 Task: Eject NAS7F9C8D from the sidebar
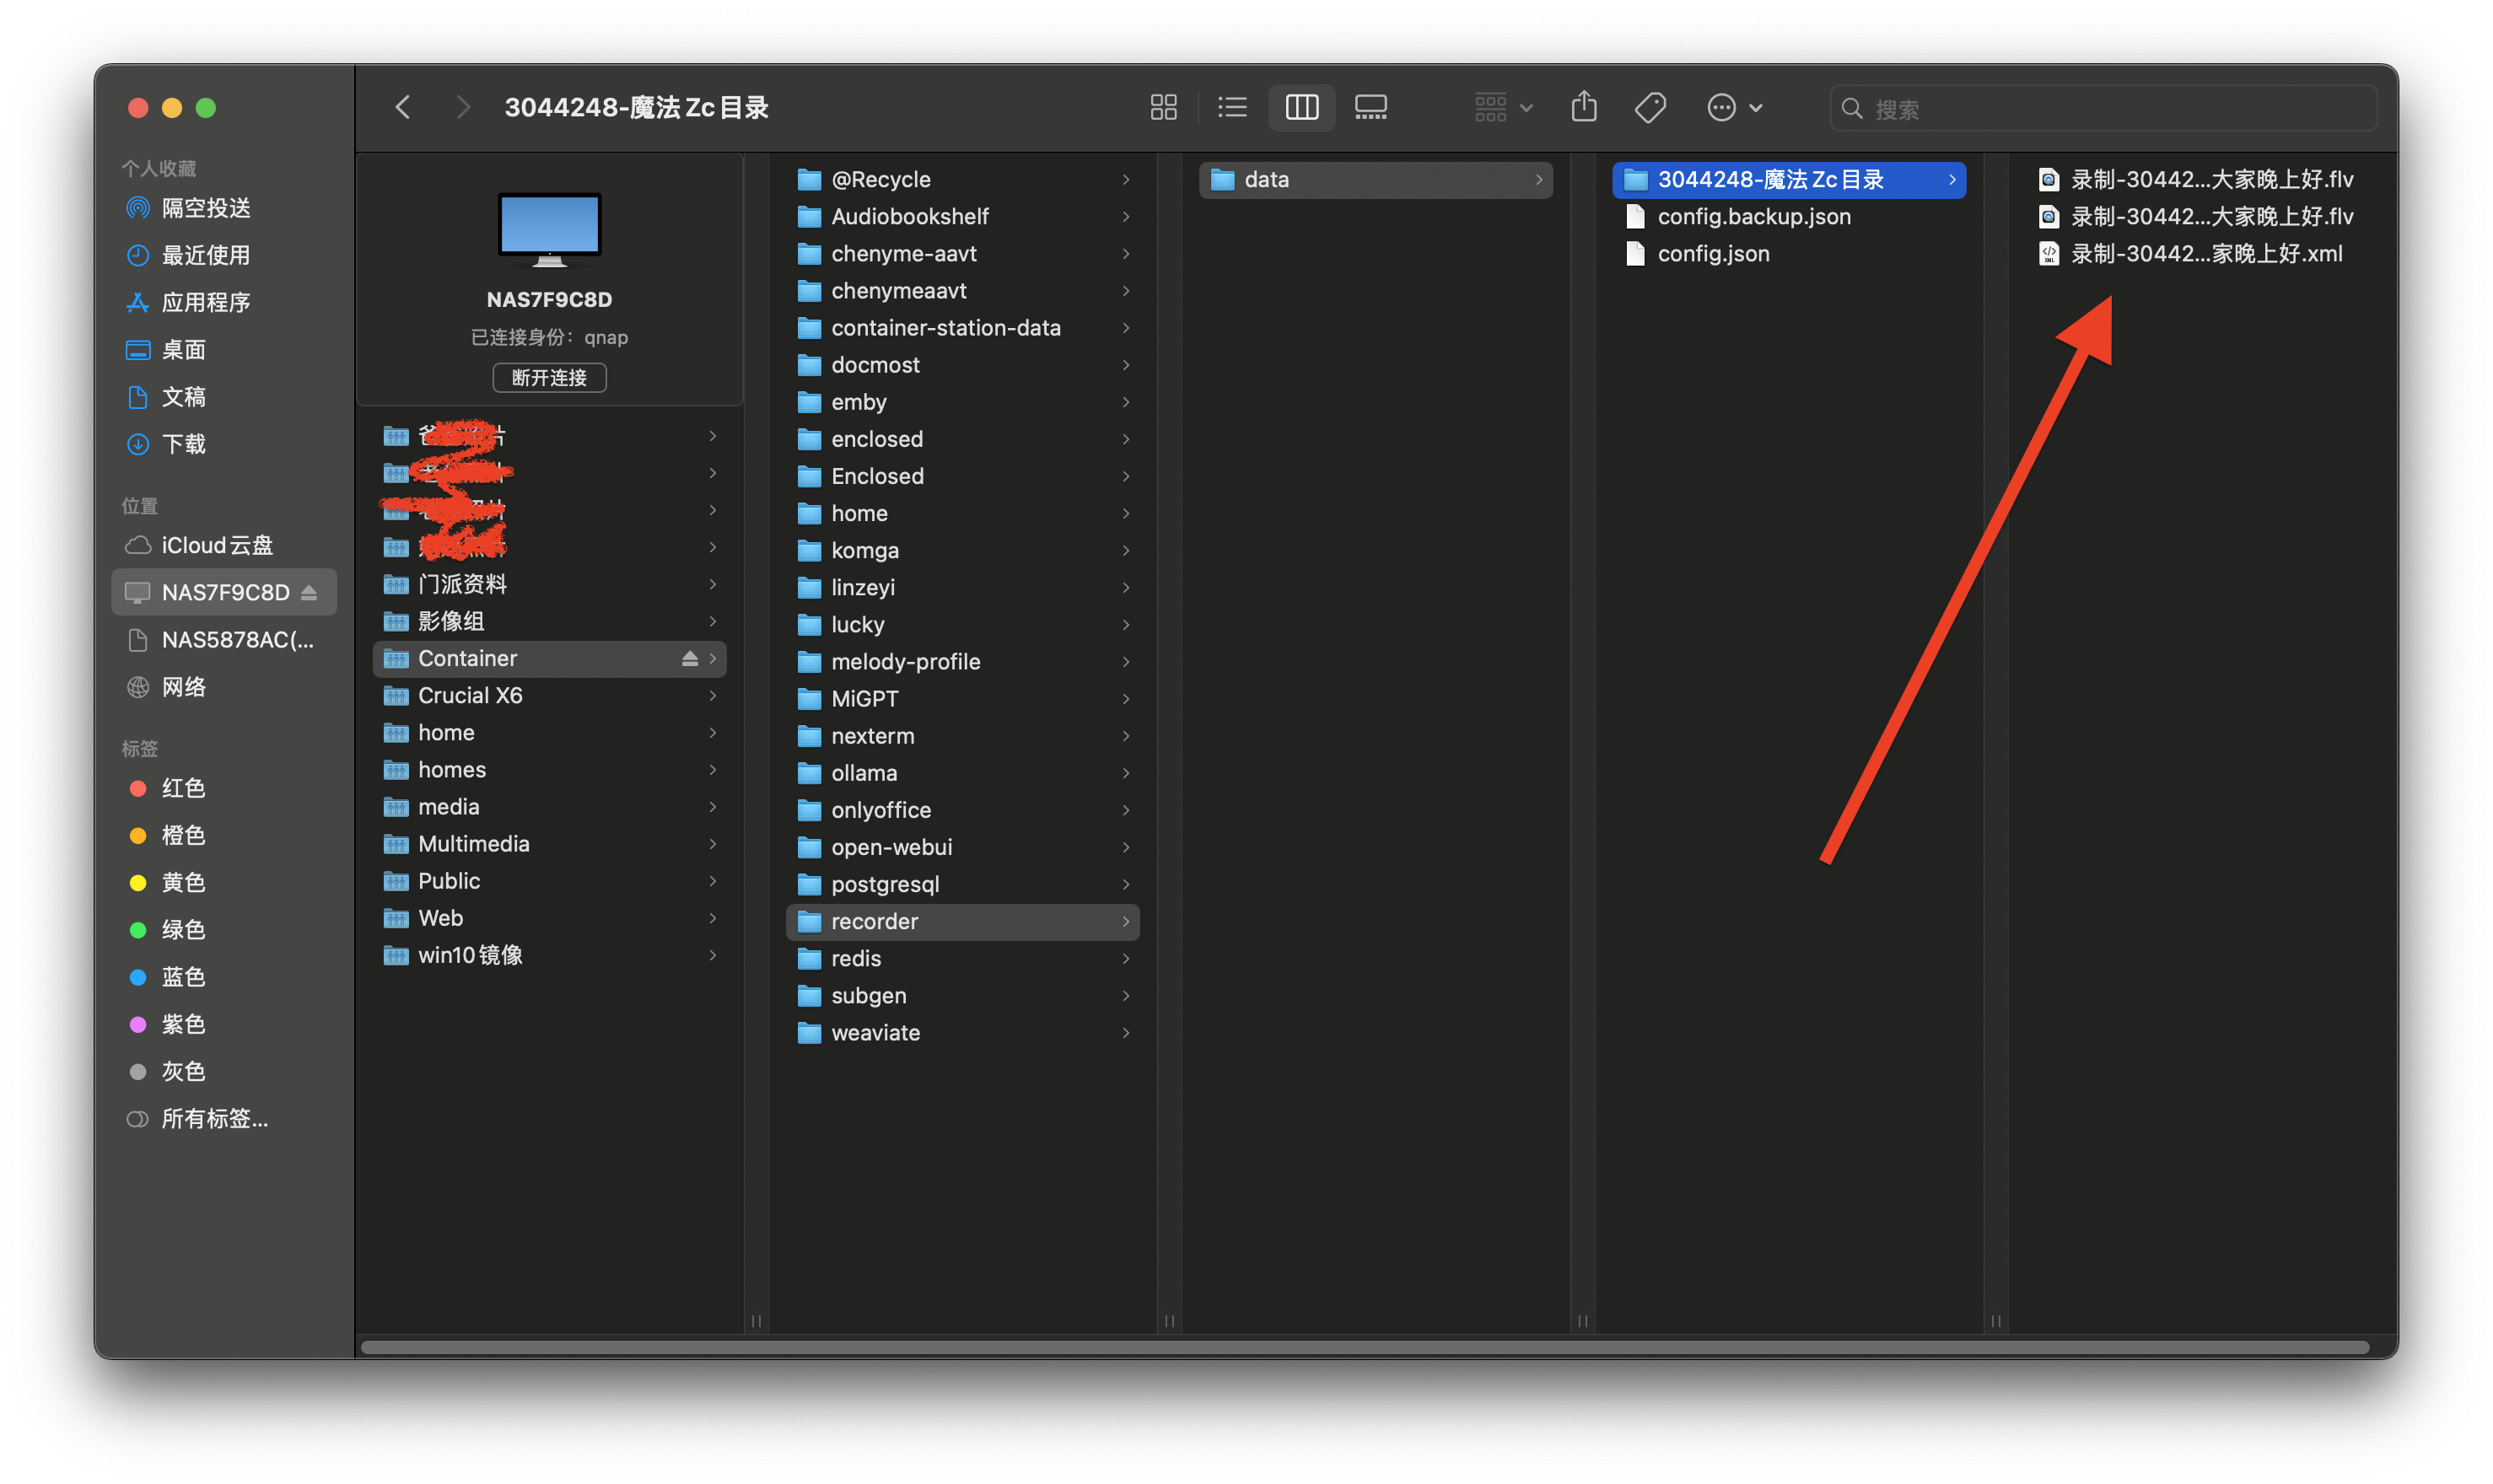309,592
